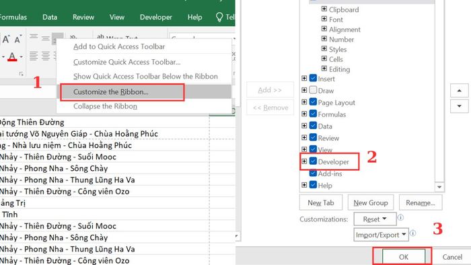Expand the Formulas tab node in dialog
The width and height of the screenshot is (471, 265).
click(304, 114)
